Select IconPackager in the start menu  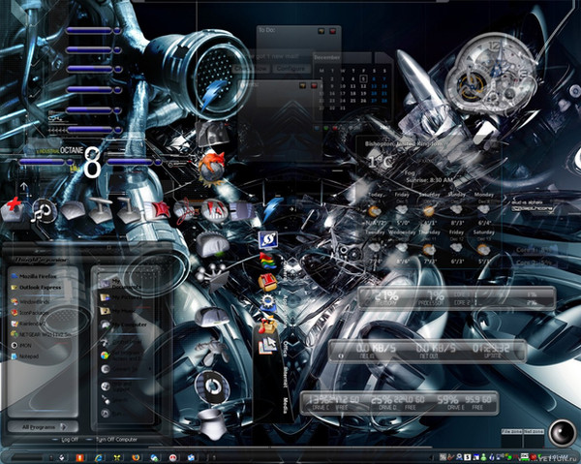pos(30,313)
